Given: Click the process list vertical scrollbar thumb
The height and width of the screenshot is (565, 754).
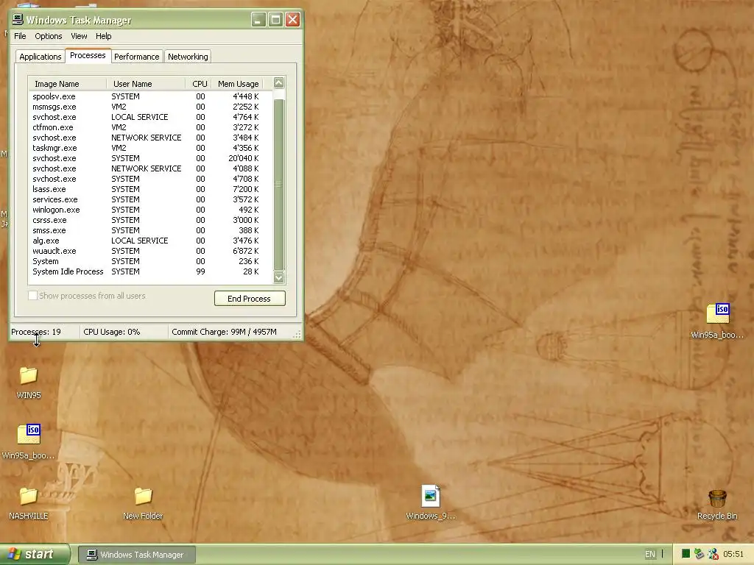Looking at the screenshot, I should click(279, 185).
